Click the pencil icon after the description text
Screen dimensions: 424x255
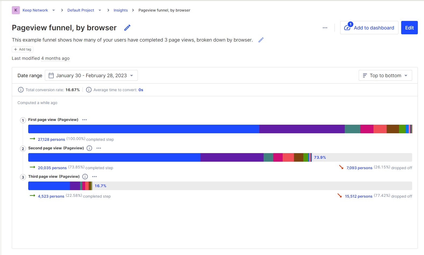tap(261, 40)
